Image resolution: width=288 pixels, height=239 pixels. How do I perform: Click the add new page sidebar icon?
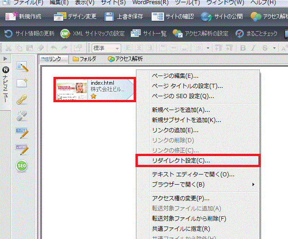[22, 83]
